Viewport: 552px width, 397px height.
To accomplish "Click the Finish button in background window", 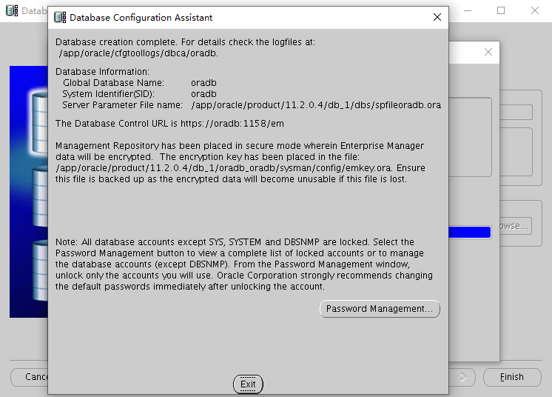I will point(512,377).
